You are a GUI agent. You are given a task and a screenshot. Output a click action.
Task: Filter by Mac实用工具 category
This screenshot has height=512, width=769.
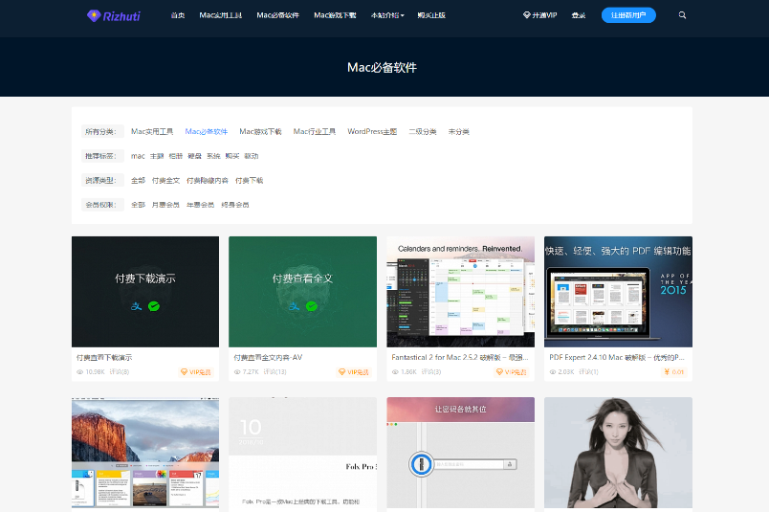coord(152,131)
